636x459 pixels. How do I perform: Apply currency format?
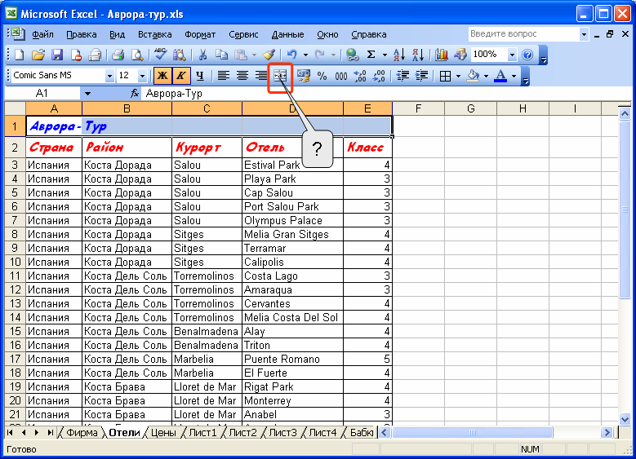tap(303, 76)
